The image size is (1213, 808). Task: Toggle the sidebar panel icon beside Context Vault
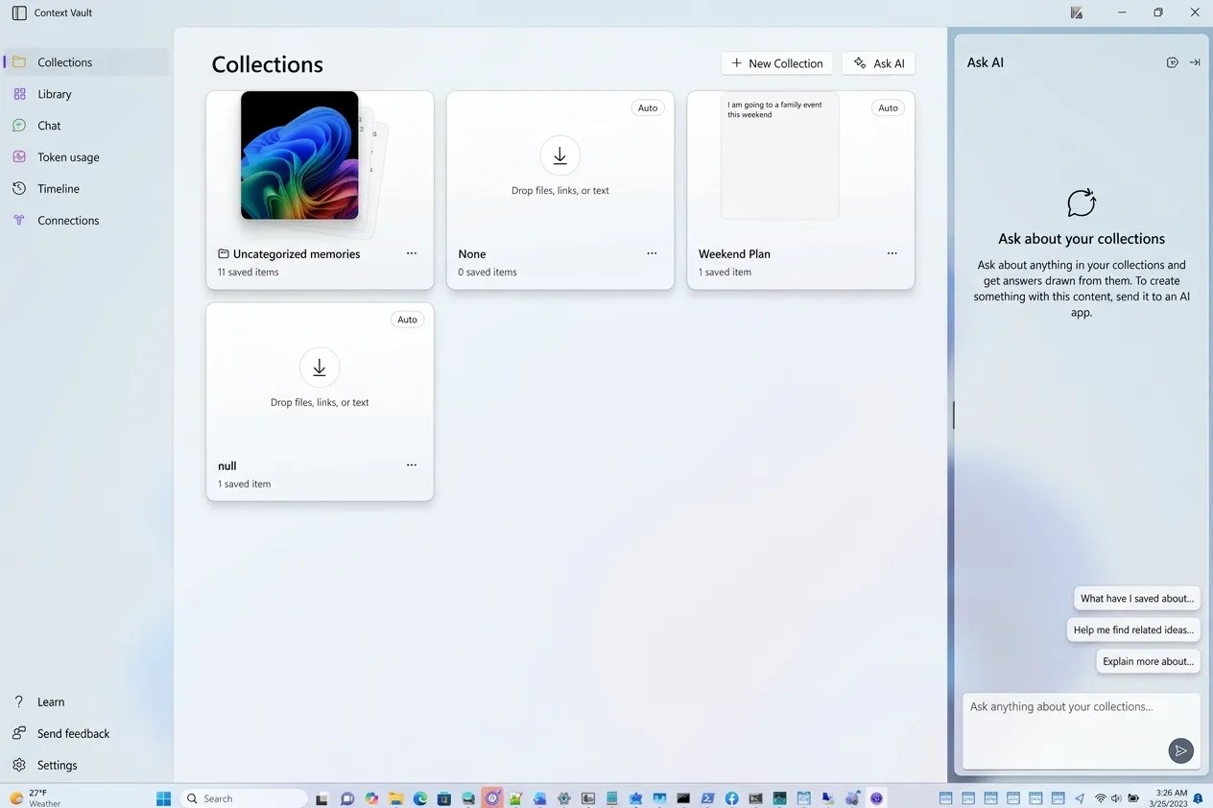pos(19,12)
